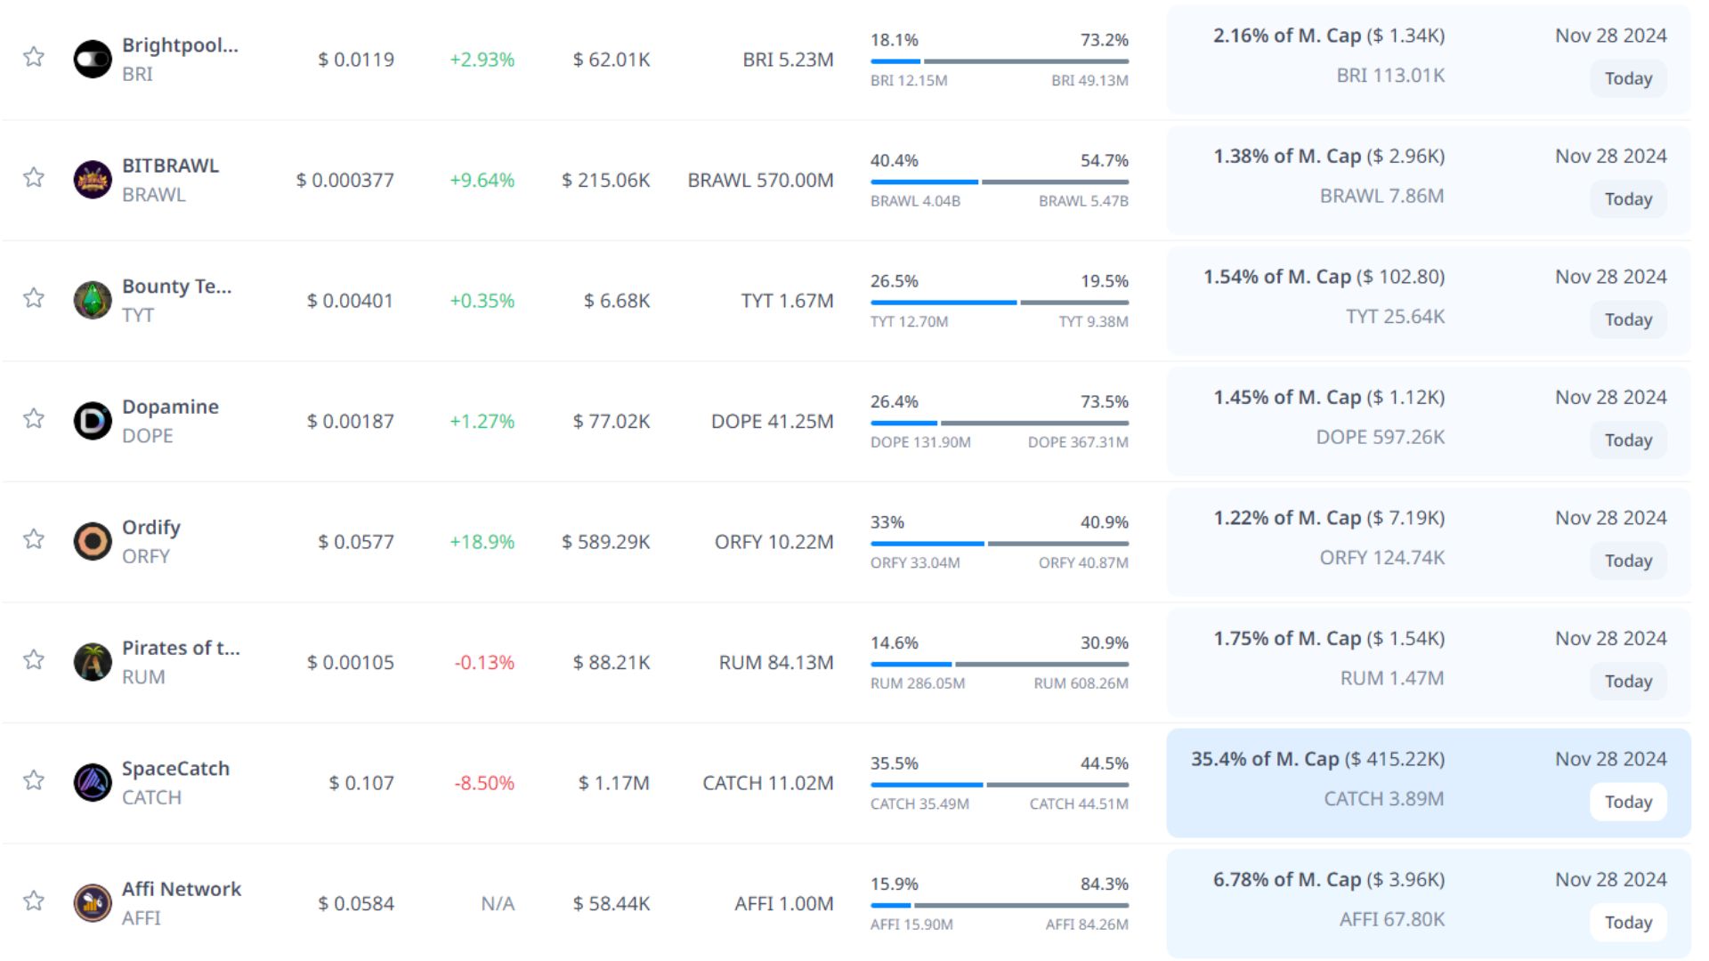This screenshot has width=1709, height=961.
Task: Toggle the star for BITBRAWL
Action: (x=34, y=177)
